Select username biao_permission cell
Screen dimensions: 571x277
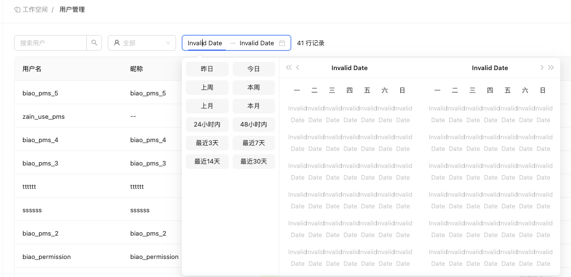click(x=47, y=257)
